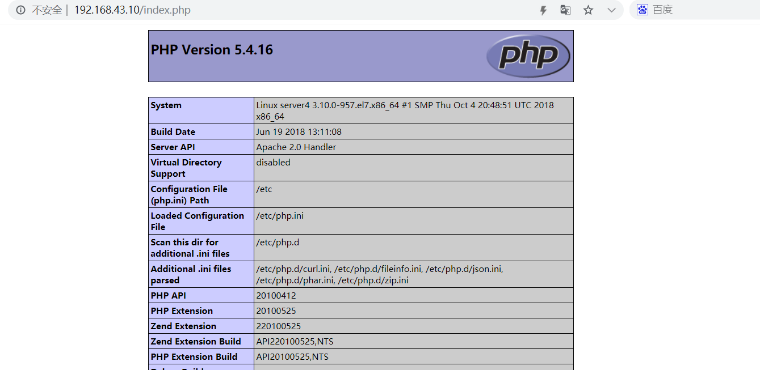Click the address bar URL 192.168.43.10/index.php
The width and height of the screenshot is (760, 370).
click(132, 10)
